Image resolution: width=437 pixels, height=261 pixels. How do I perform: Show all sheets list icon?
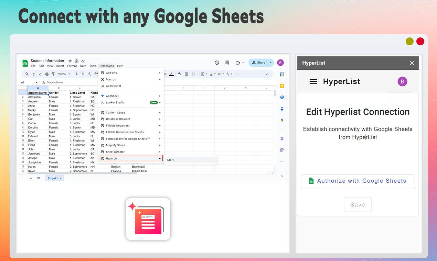point(39,178)
